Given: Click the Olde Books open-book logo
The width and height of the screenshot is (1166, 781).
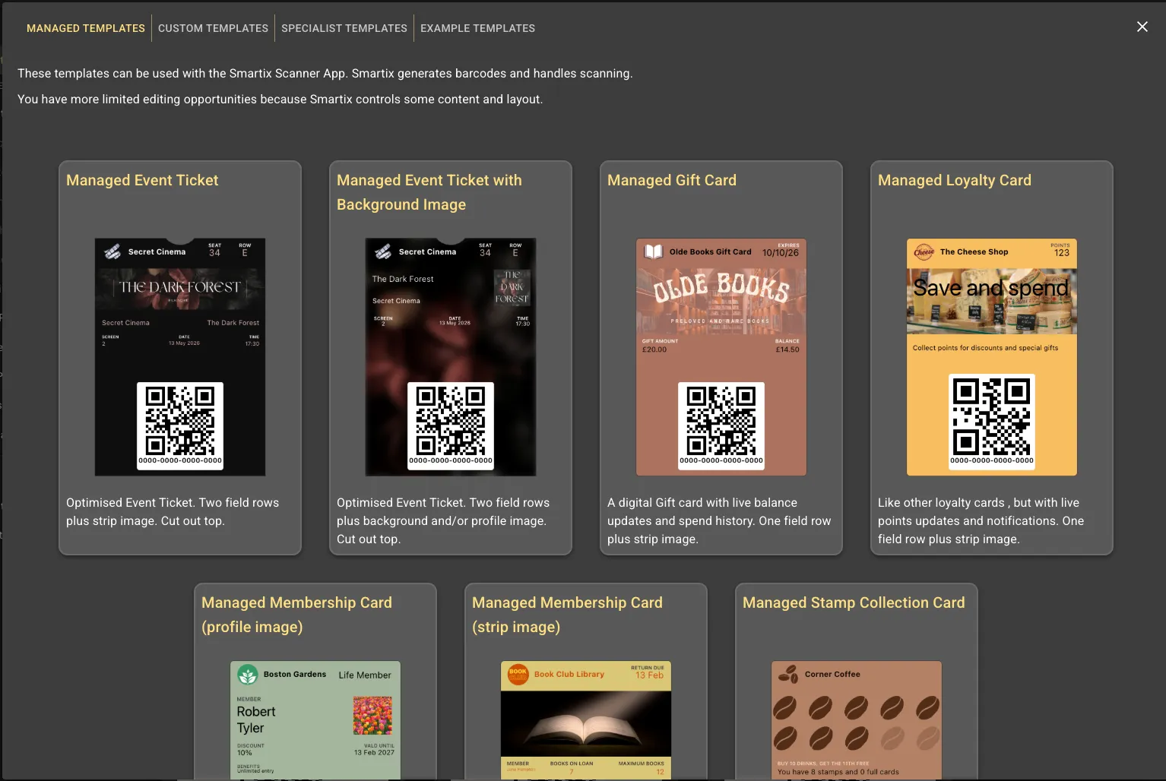Looking at the screenshot, I should (x=654, y=251).
